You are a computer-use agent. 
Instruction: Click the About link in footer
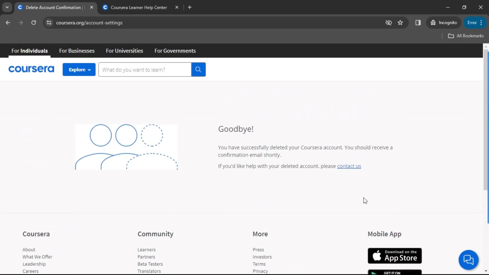(x=29, y=250)
